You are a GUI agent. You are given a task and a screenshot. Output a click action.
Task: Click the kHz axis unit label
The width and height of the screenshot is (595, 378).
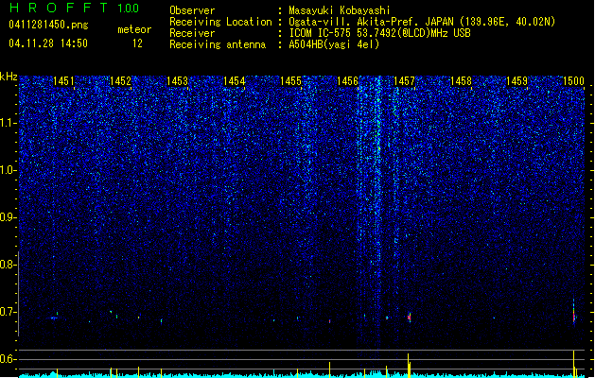click(x=9, y=77)
